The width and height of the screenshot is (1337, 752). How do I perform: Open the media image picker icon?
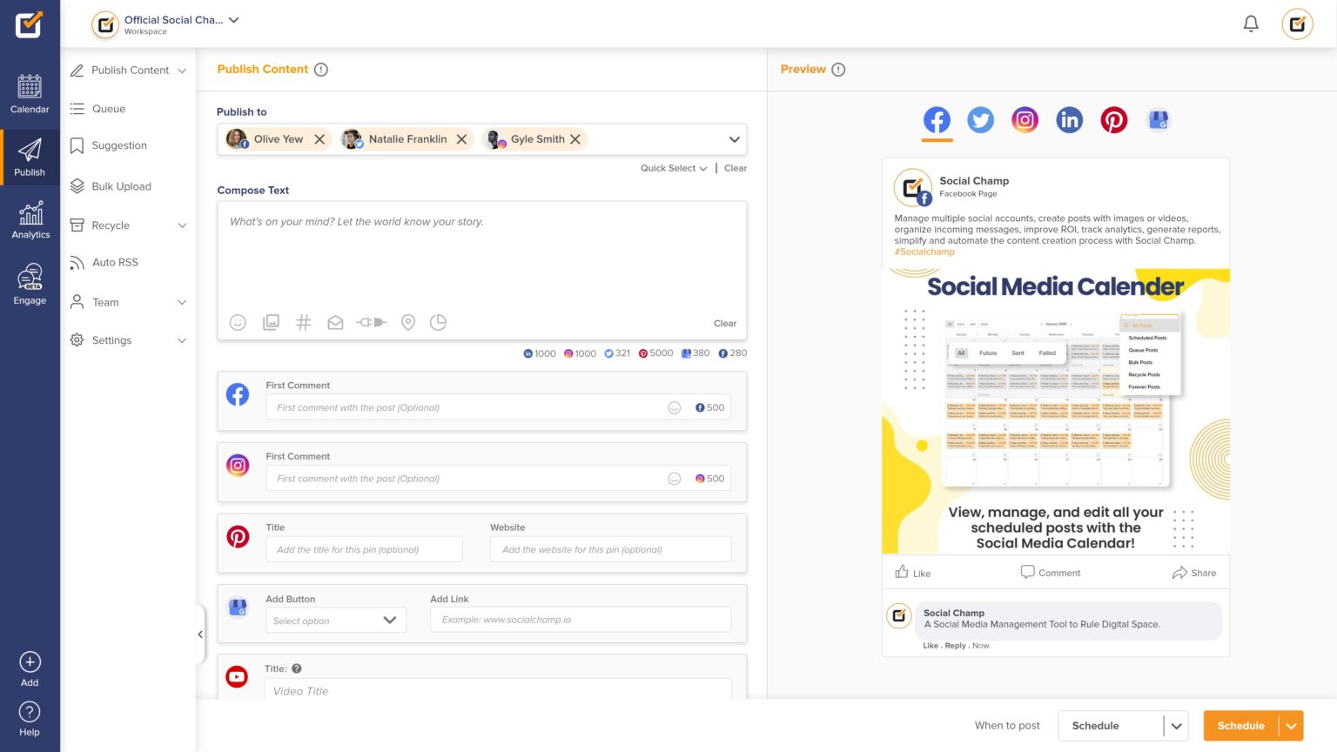pos(271,323)
